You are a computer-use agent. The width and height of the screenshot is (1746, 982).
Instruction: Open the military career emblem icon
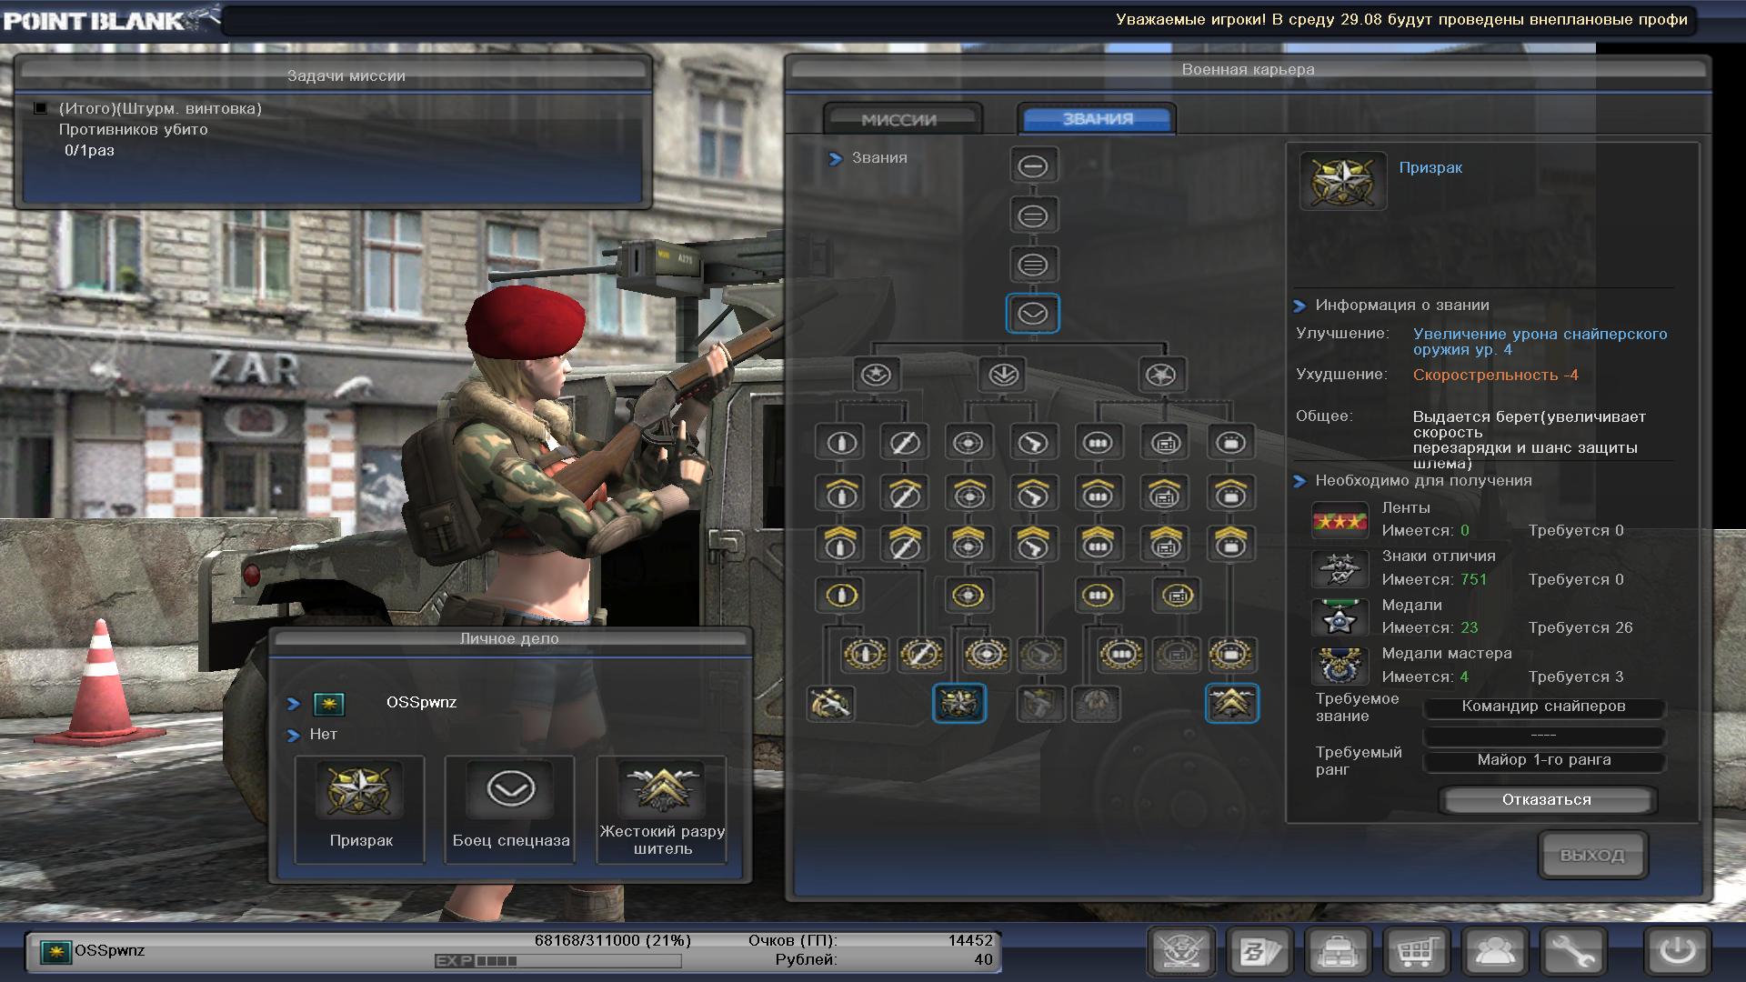tap(1181, 952)
